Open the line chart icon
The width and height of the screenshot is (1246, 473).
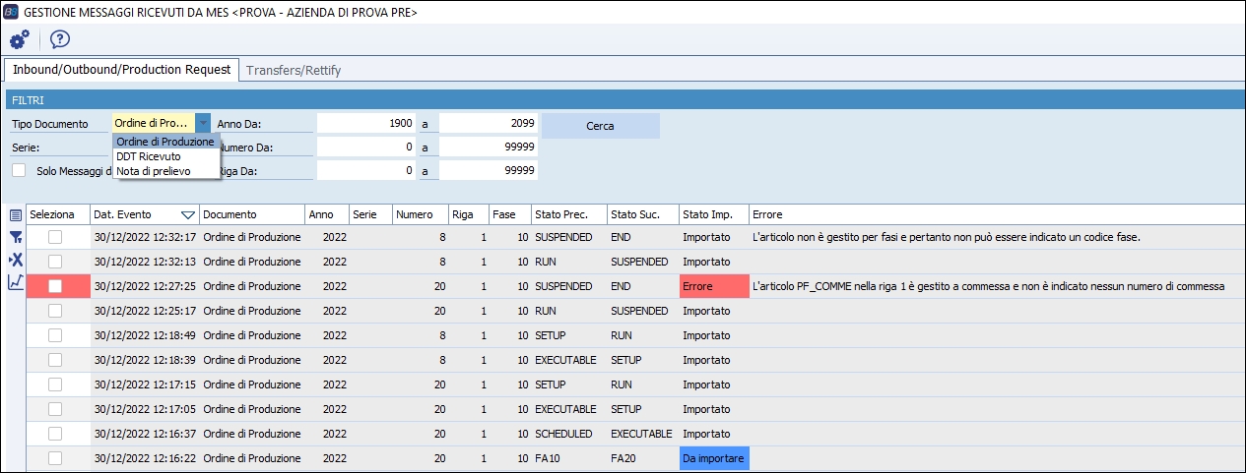16,282
